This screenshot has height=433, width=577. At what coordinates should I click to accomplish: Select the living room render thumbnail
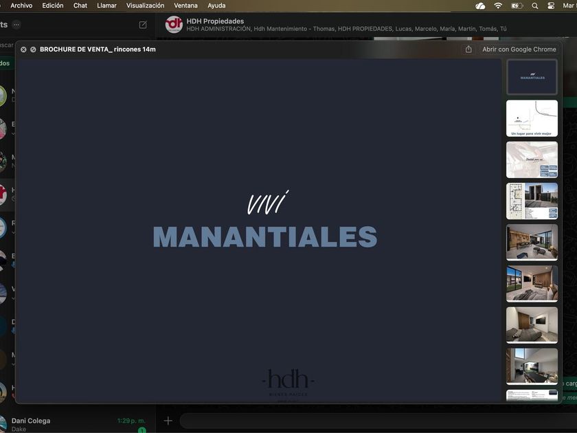pos(532,242)
